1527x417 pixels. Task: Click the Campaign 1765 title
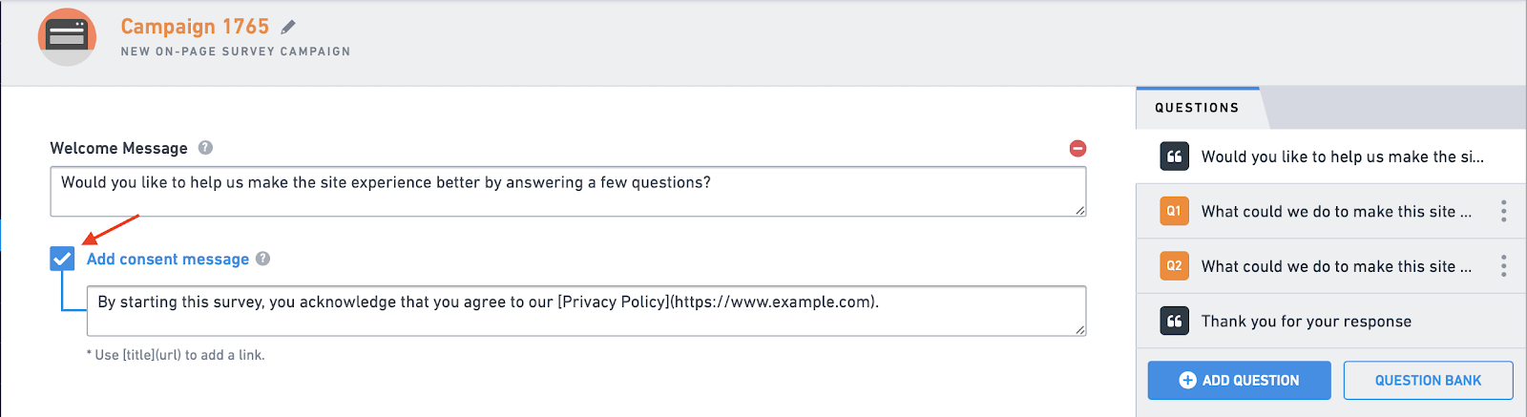pos(195,27)
